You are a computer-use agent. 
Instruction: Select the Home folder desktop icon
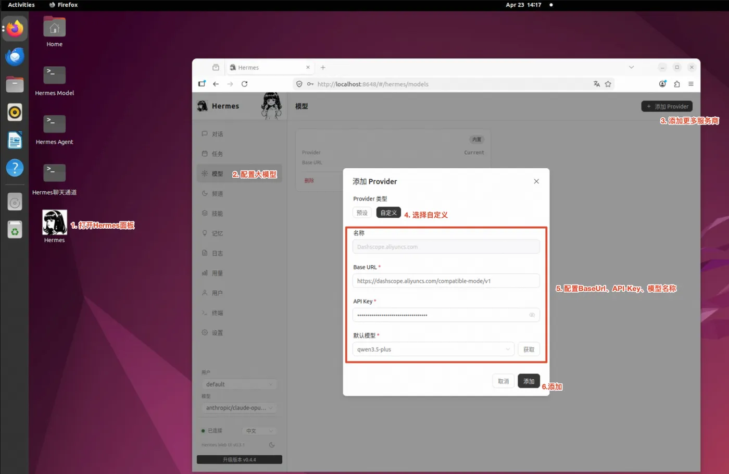click(x=54, y=32)
